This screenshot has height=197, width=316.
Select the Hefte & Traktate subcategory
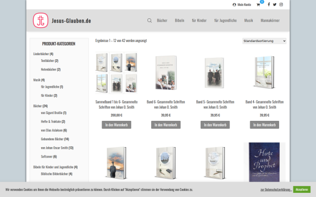click(51, 122)
